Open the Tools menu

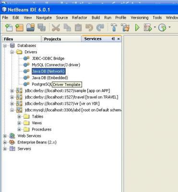pyautogui.click(x=157, y=18)
